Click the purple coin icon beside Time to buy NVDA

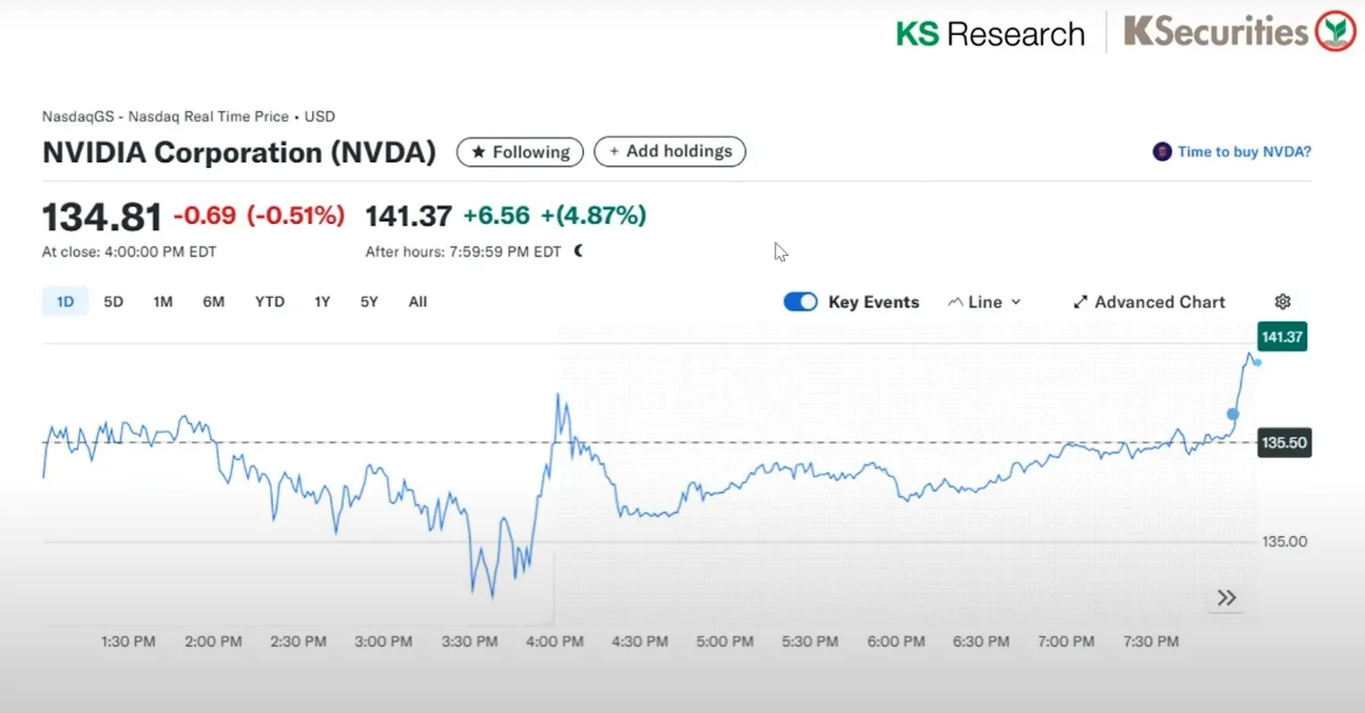tap(1160, 151)
